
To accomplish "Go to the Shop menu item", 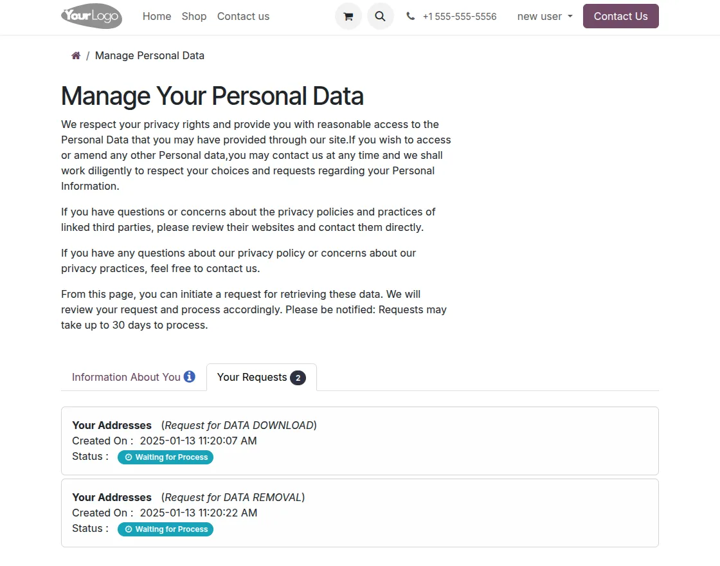I will point(194,17).
